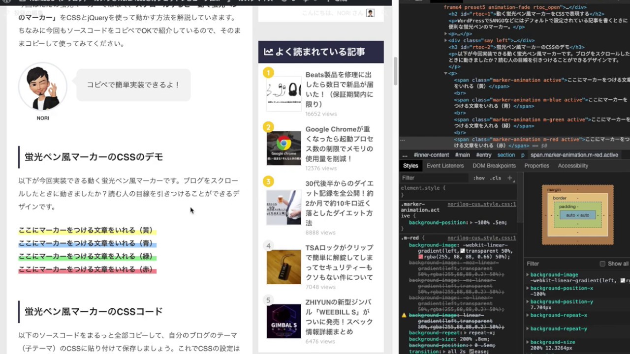Open the ZHIYUN WEEBILL S article link
This screenshot has height=354, width=630.
(x=339, y=317)
